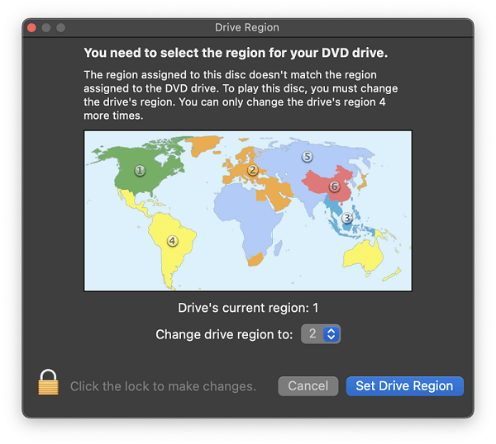Click the padlock icon to unlock changes
This screenshot has height=444, width=496.
coord(49,383)
